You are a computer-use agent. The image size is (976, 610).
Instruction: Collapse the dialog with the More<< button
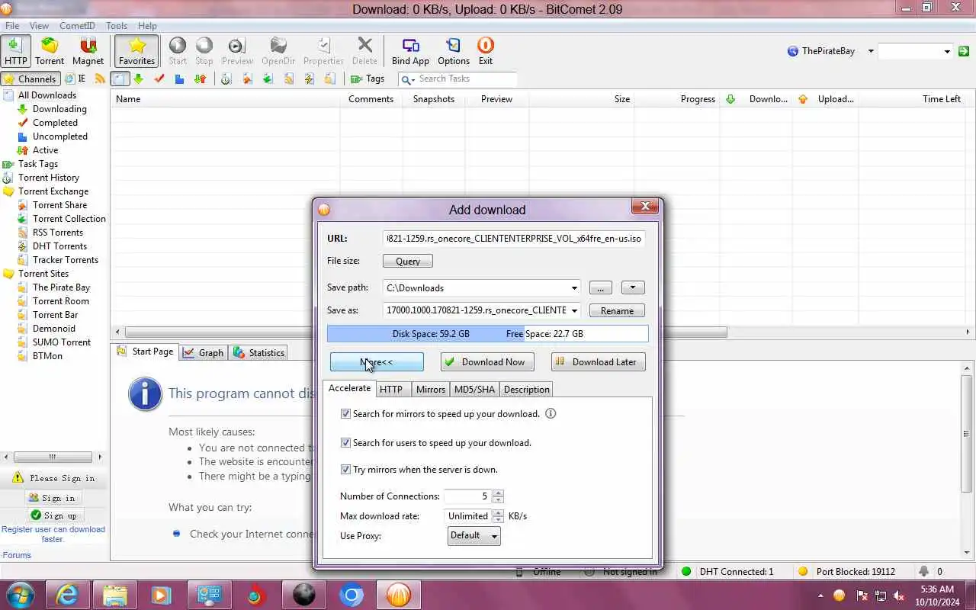tap(377, 361)
